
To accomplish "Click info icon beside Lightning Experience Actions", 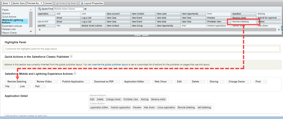I will tap(75, 73).
